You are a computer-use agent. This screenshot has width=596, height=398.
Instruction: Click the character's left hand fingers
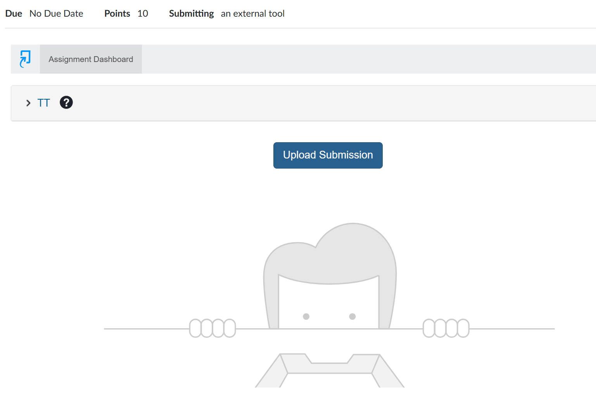pyautogui.click(x=212, y=328)
